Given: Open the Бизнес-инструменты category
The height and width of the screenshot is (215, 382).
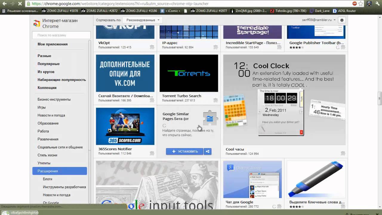Looking at the screenshot, I should click(54, 99).
